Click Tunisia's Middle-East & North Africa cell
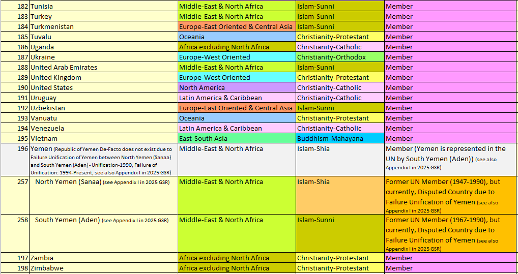The width and height of the screenshot is (518, 274). [237, 6]
